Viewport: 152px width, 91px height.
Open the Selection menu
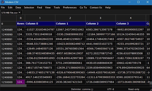(29, 8)
